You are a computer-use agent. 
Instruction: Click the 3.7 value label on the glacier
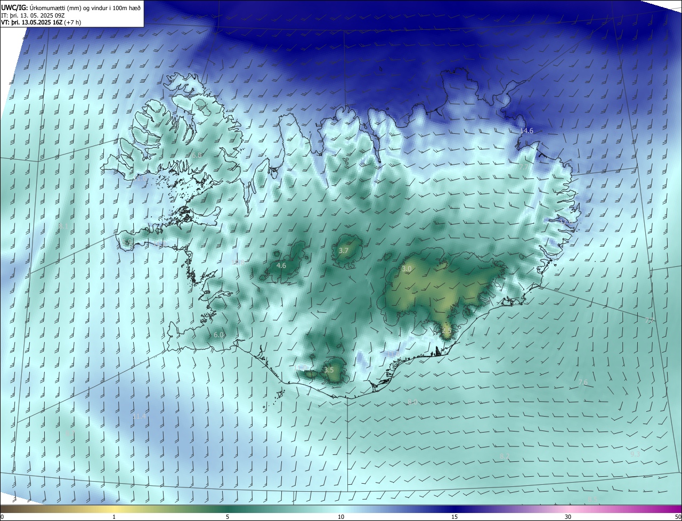point(344,250)
